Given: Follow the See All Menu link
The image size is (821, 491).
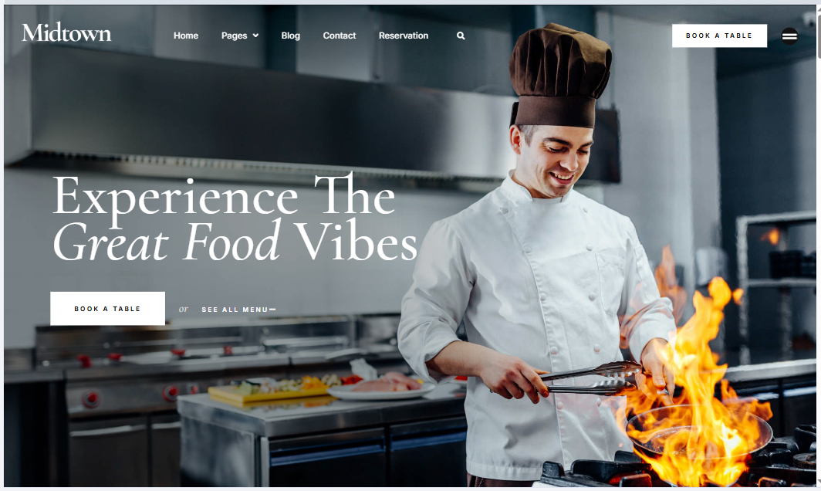Looking at the screenshot, I should click(x=235, y=310).
